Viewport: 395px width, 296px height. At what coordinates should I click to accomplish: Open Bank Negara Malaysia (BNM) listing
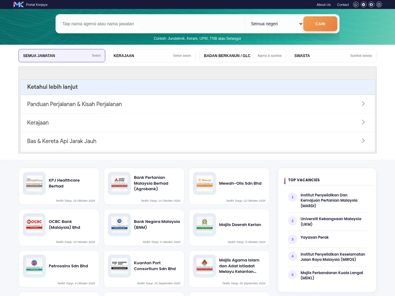[x=157, y=224]
